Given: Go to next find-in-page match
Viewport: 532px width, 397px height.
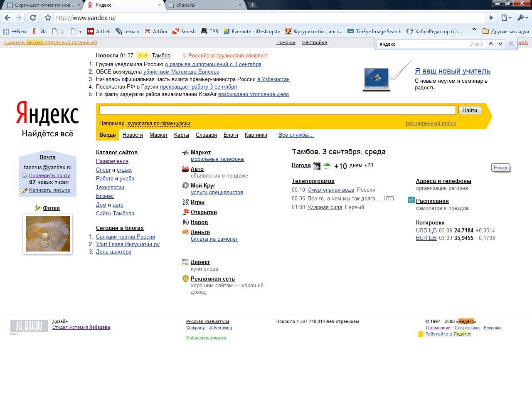Looking at the screenshot, I should (500, 44).
